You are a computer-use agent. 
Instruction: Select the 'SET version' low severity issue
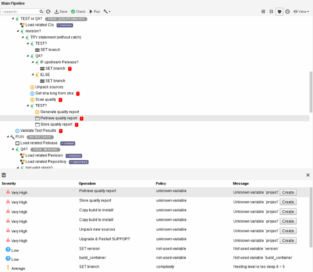tap(155, 249)
